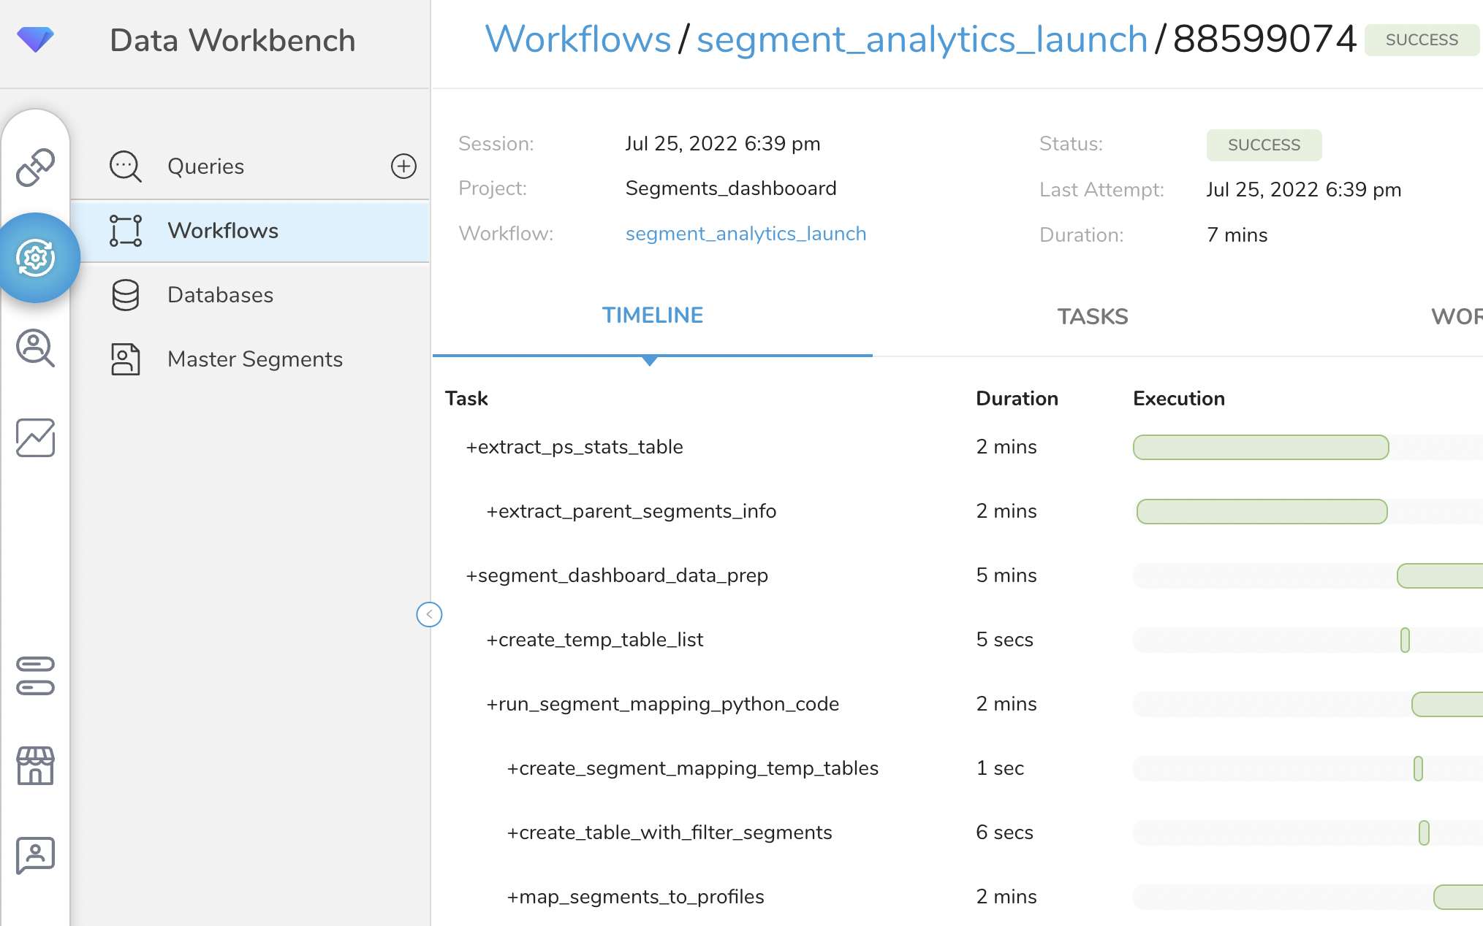Select the Data Workbench gear icon
Screen dimensions: 1483x926
pos(37,258)
